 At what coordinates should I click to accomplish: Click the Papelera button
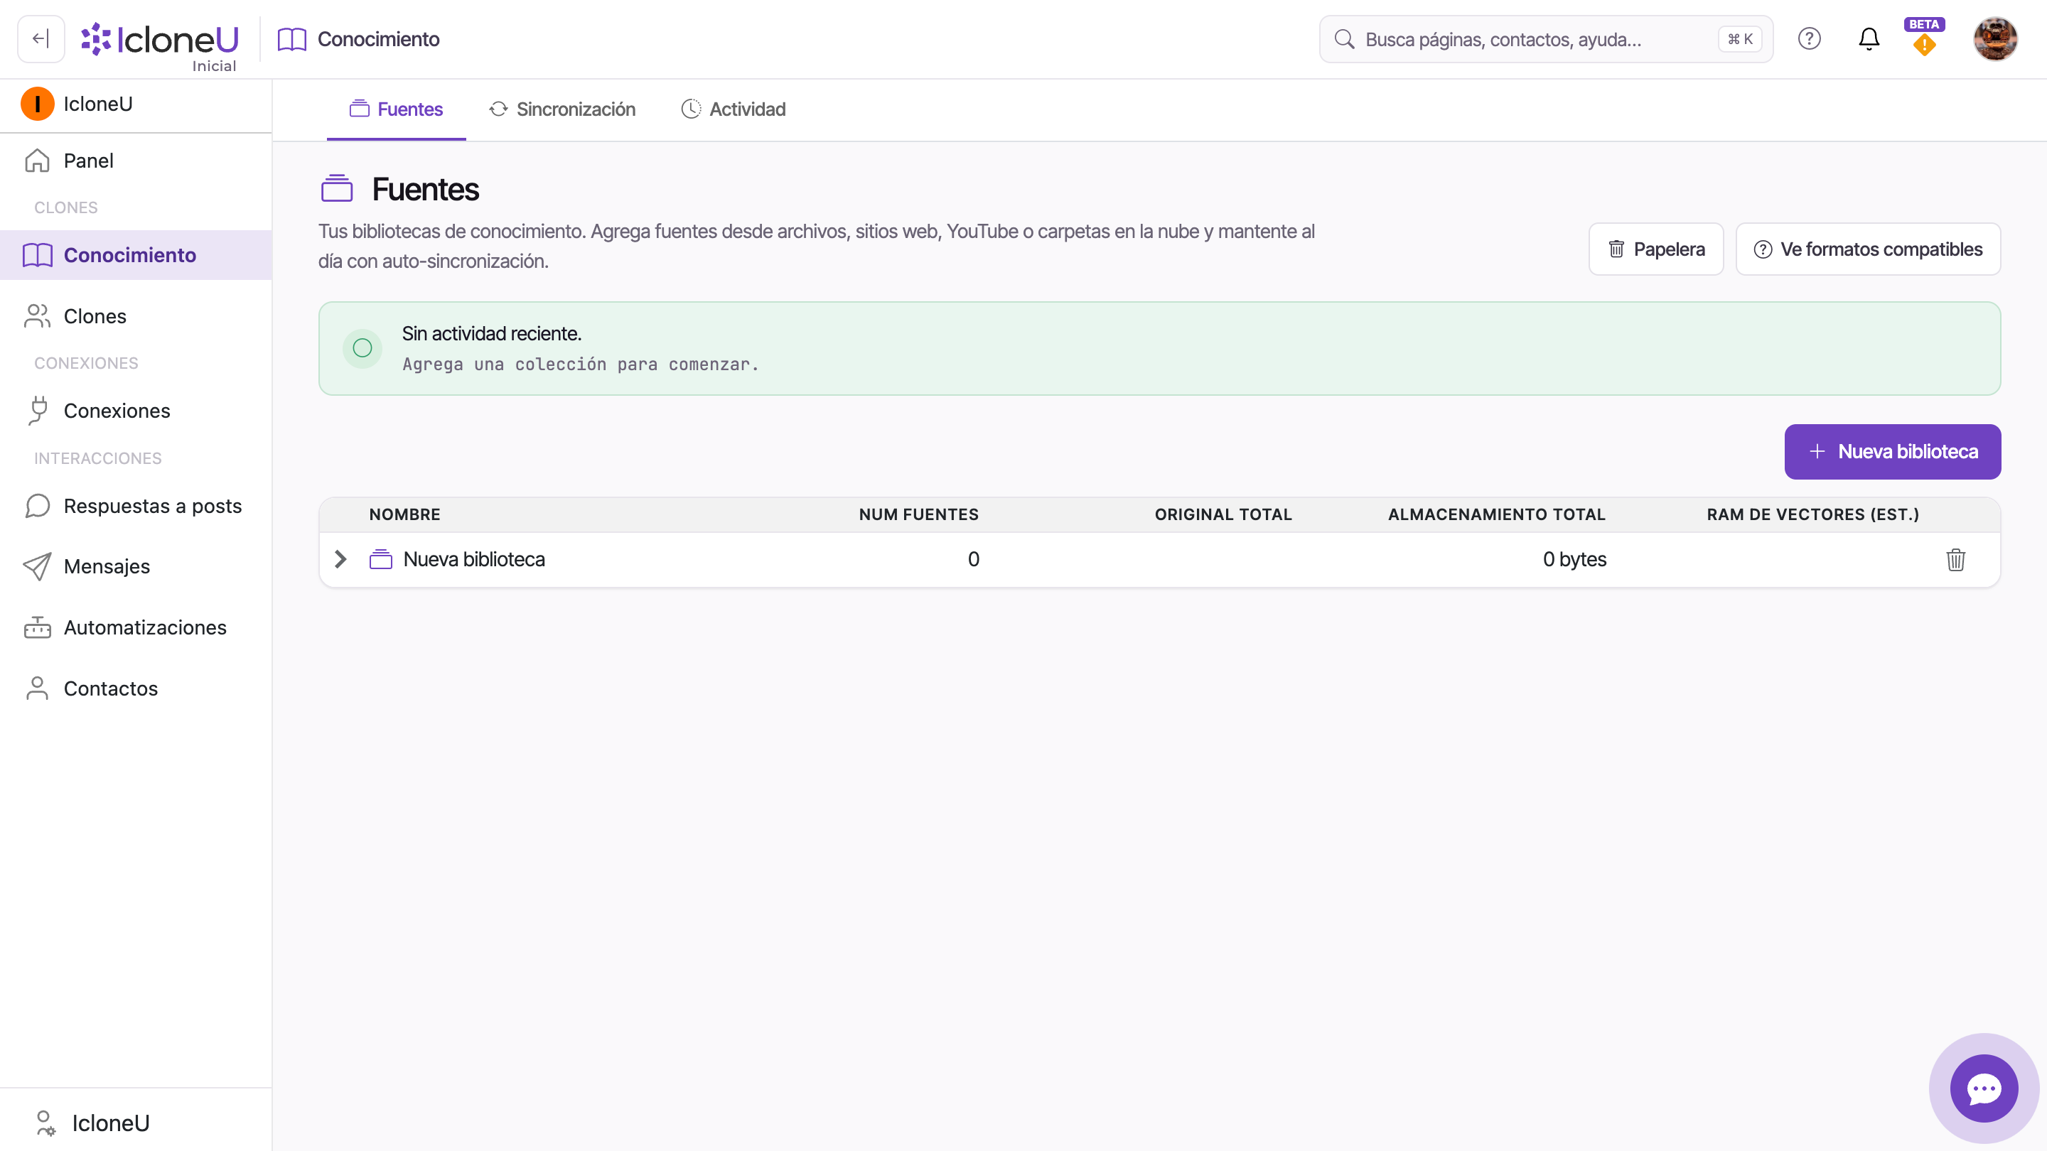pos(1656,249)
